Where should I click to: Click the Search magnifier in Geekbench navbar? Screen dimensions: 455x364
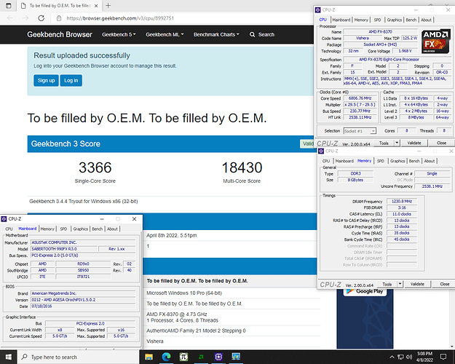click(x=252, y=34)
